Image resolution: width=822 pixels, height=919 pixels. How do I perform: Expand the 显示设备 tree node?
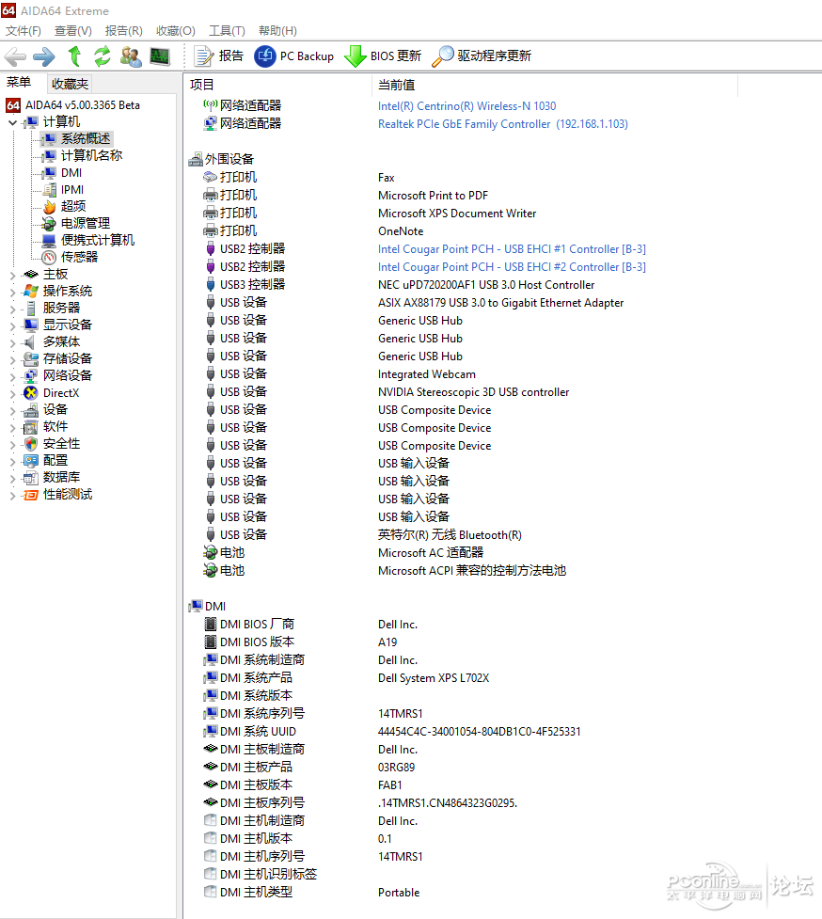point(12,325)
